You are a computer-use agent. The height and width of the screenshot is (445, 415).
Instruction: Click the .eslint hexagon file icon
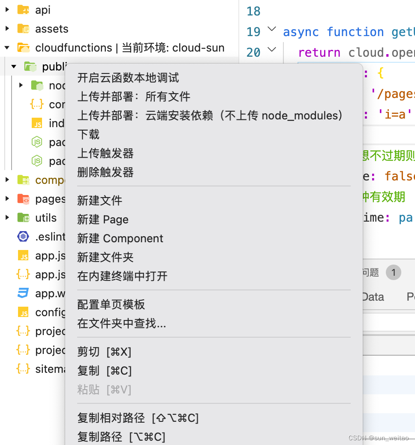tap(23, 236)
